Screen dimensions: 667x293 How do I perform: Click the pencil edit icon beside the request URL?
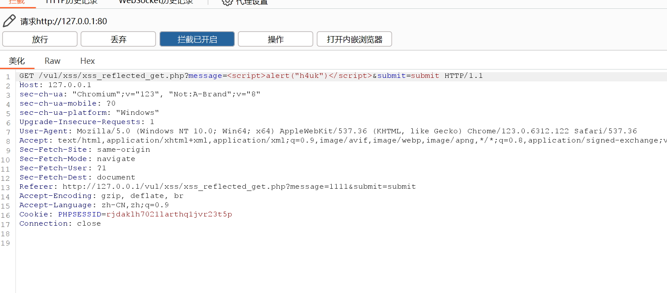[x=9, y=21]
